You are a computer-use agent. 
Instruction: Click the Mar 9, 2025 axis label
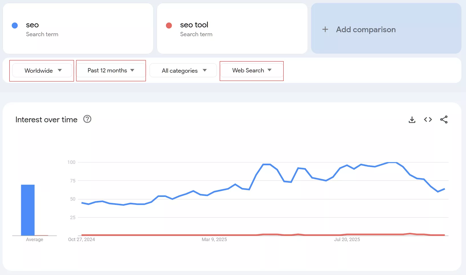pyautogui.click(x=214, y=239)
